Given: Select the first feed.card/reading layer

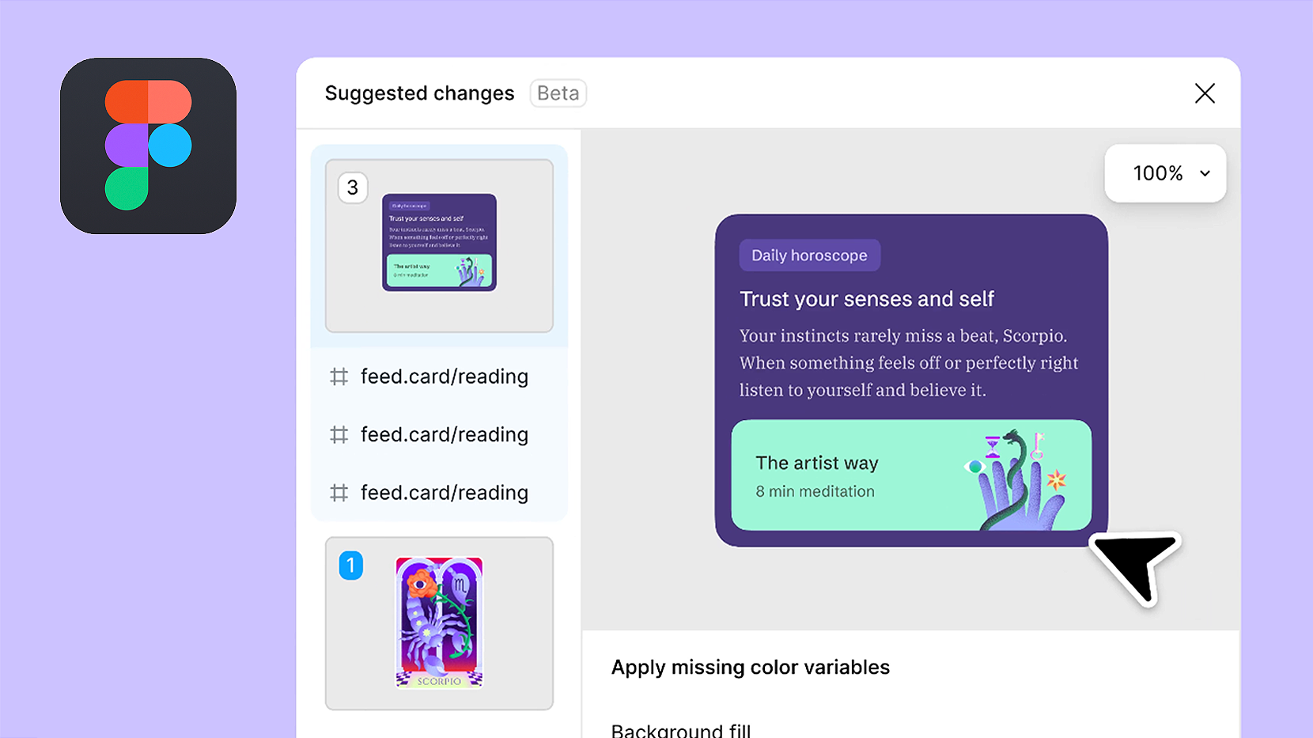Looking at the screenshot, I should pyautogui.click(x=444, y=377).
